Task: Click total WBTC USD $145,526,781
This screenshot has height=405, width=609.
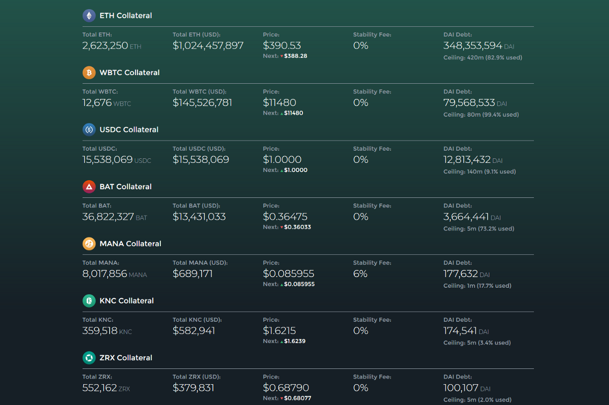Action: (x=202, y=103)
